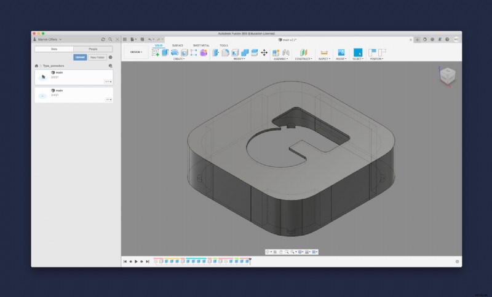Choose the Hole tool in Create group
Viewport: 492px width, 297px height.
pos(184,53)
